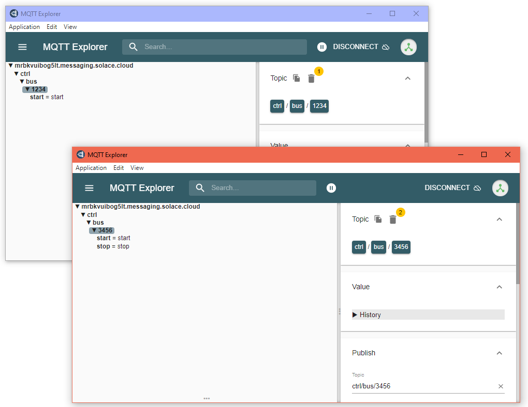Collapse ctrl node in front window tree
The image size is (528, 407).
pos(83,215)
